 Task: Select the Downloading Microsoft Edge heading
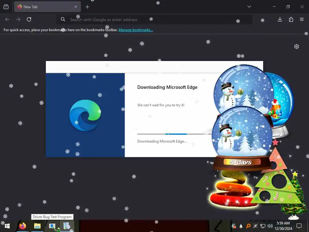pos(167,87)
